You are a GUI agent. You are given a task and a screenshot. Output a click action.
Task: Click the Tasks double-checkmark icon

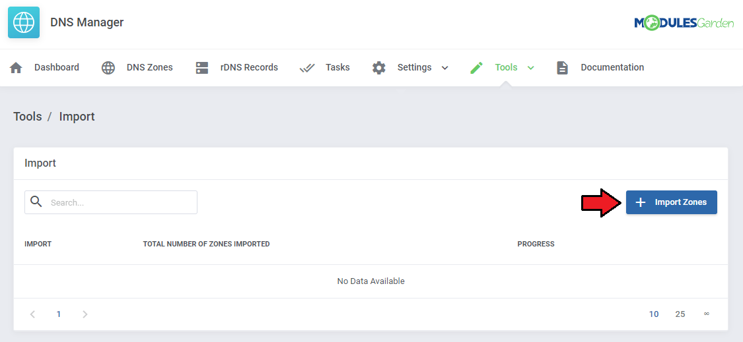307,68
